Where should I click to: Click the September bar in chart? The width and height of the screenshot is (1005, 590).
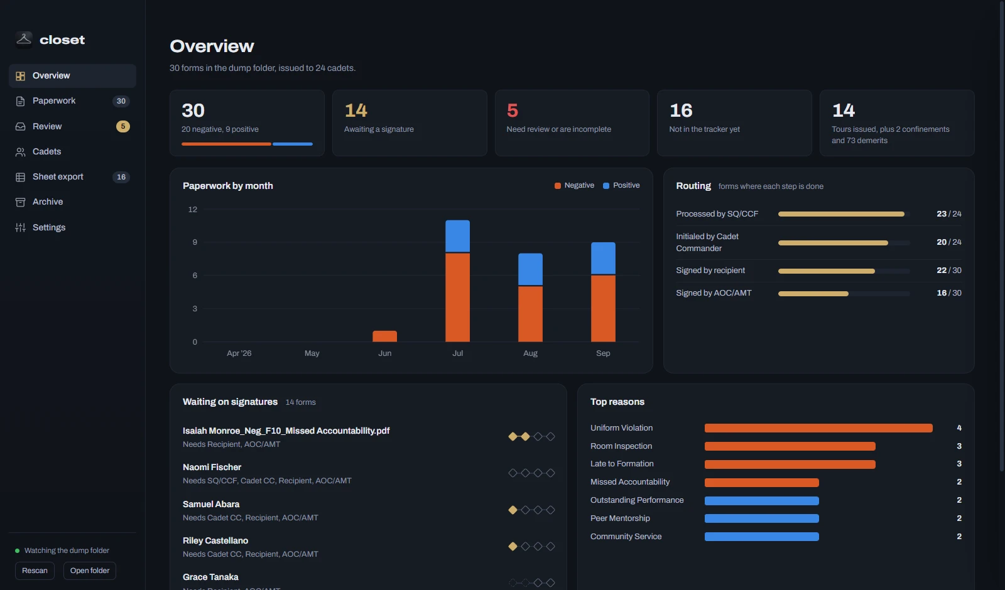point(603,292)
